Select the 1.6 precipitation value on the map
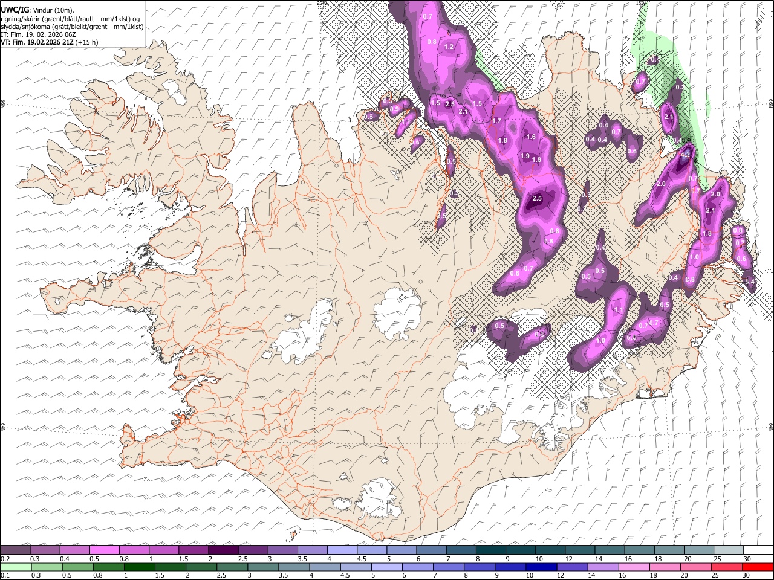Viewport: 774px width, 580px height. [x=531, y=137]
